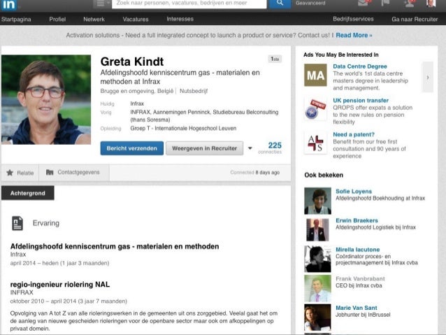Select the Achtergrond tab

(x=28, y=193)
